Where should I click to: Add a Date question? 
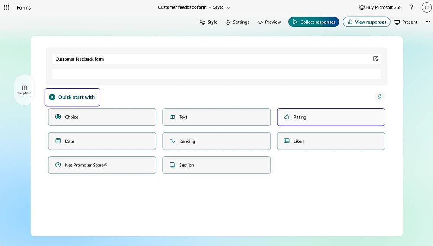tap(102, 141)
